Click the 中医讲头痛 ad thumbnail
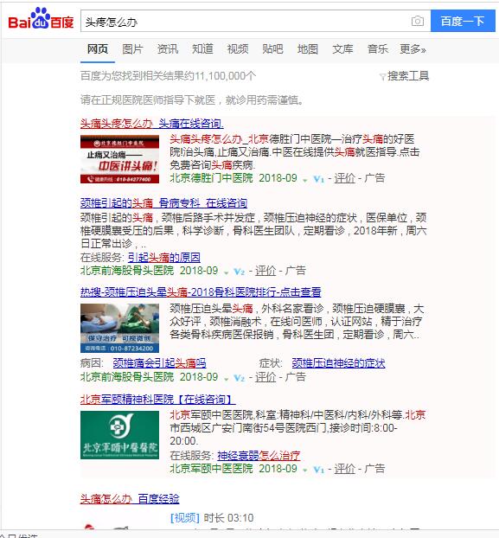499x538 pixels. coord(119,159)
